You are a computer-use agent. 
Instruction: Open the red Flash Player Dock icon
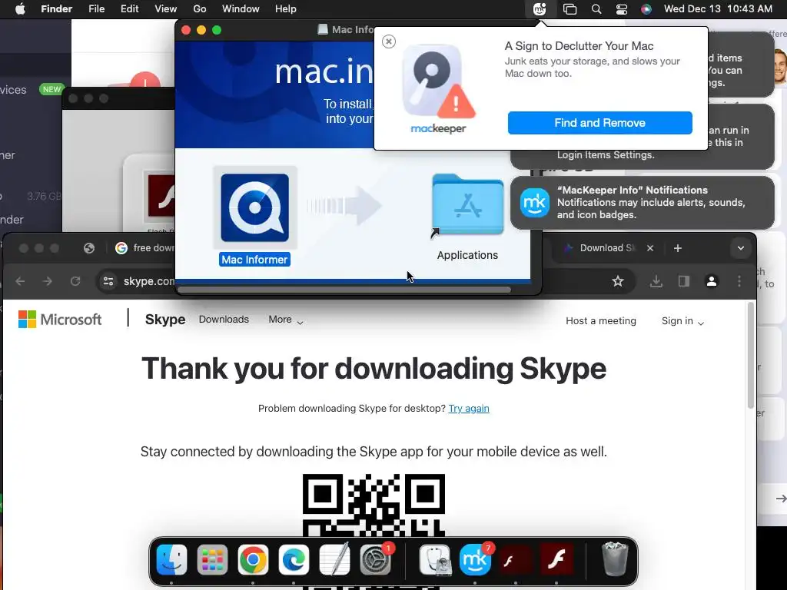556,559
